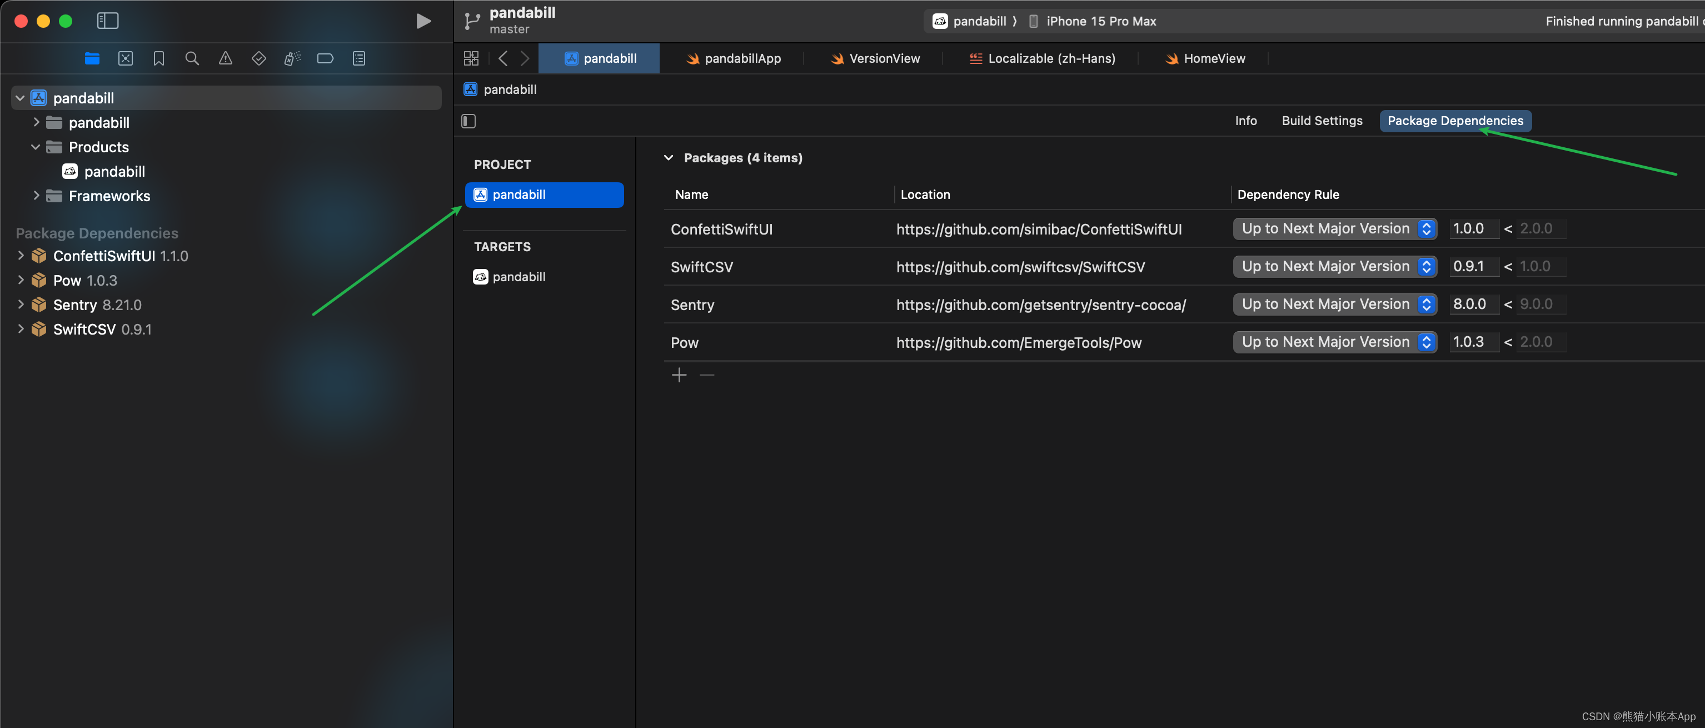Open the Report navigator icon
The width and height of the screenshot is (1705, 728).
click(359, 59)
